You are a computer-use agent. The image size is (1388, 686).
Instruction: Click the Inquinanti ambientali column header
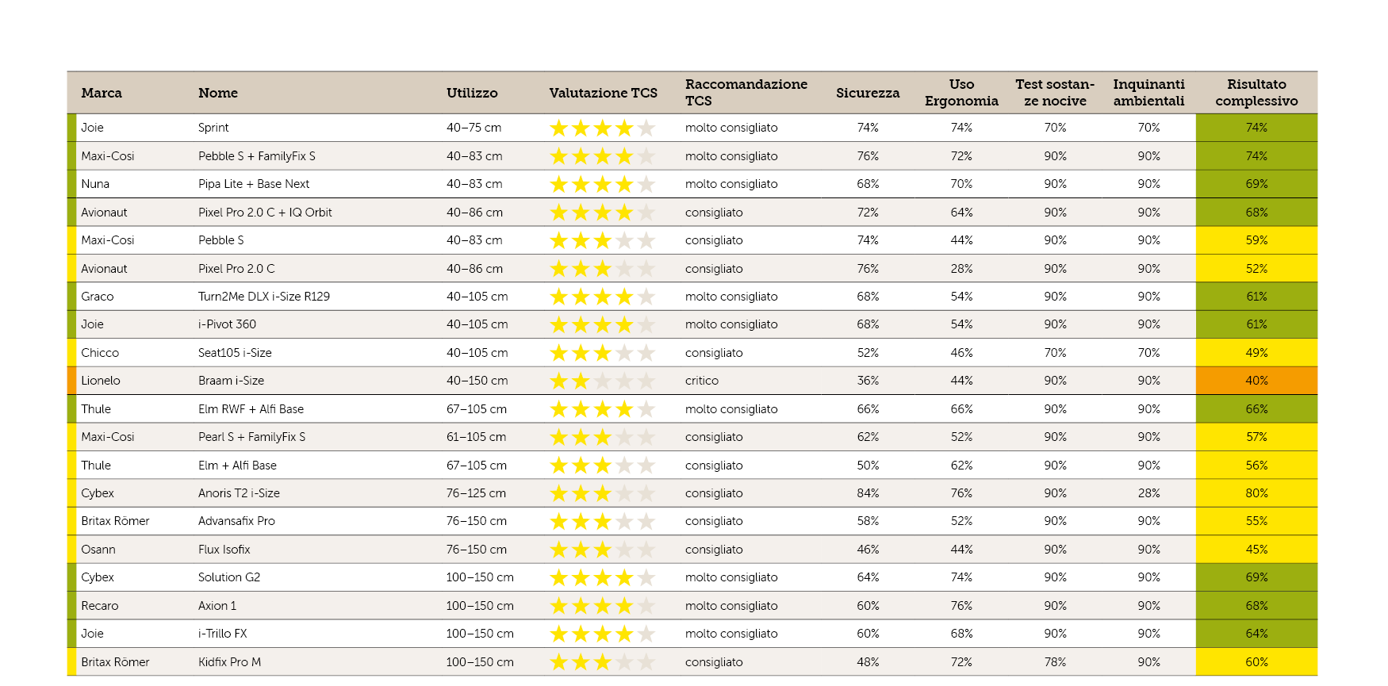click(x=1148, y=93)
